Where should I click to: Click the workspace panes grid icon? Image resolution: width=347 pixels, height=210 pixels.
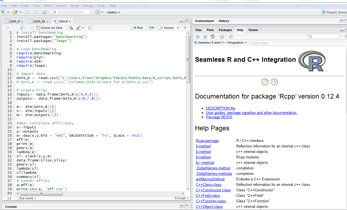[x=98, y=12]
